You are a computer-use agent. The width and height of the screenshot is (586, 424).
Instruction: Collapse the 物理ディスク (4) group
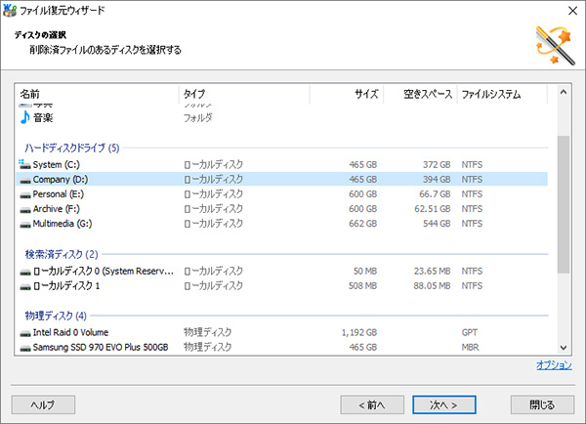click(x=56, y=316)
